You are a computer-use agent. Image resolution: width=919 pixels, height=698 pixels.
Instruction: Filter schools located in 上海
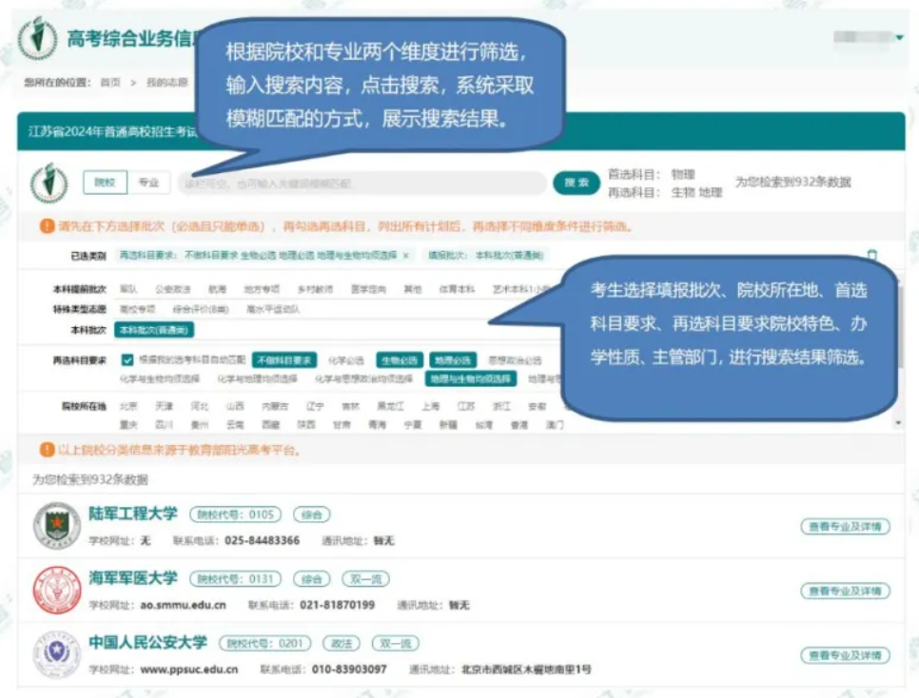[x=431, y=406]
